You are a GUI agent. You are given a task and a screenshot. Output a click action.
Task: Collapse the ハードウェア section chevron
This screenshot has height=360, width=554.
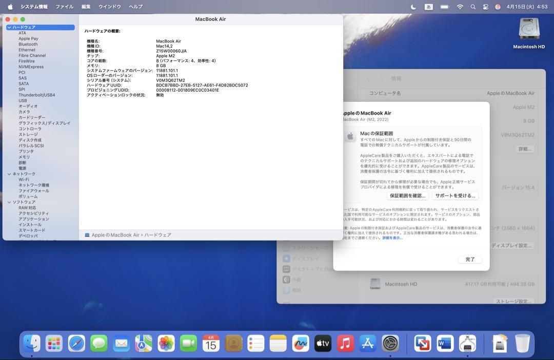point(9,27)
